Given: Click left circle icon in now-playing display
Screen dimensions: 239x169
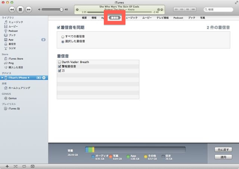Looking at the screenshot, I should pos(77,10).
